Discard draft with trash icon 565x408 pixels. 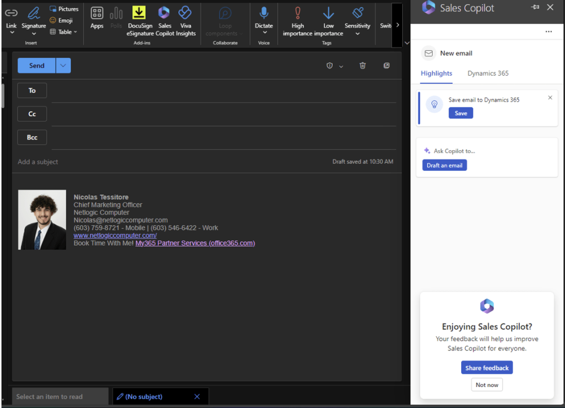tap(363, 66)
